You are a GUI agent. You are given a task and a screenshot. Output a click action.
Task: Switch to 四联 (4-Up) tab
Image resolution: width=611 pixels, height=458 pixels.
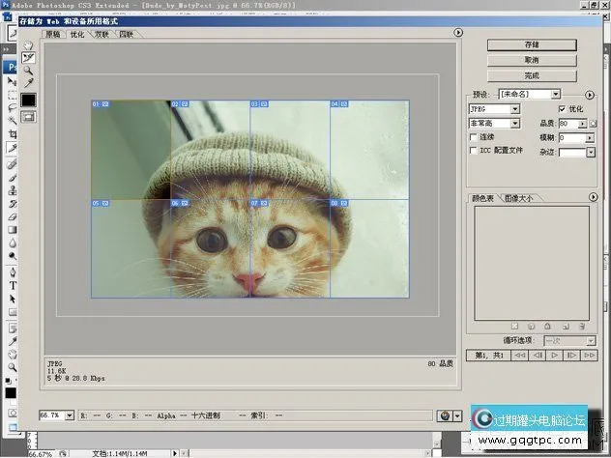[127, 34]
